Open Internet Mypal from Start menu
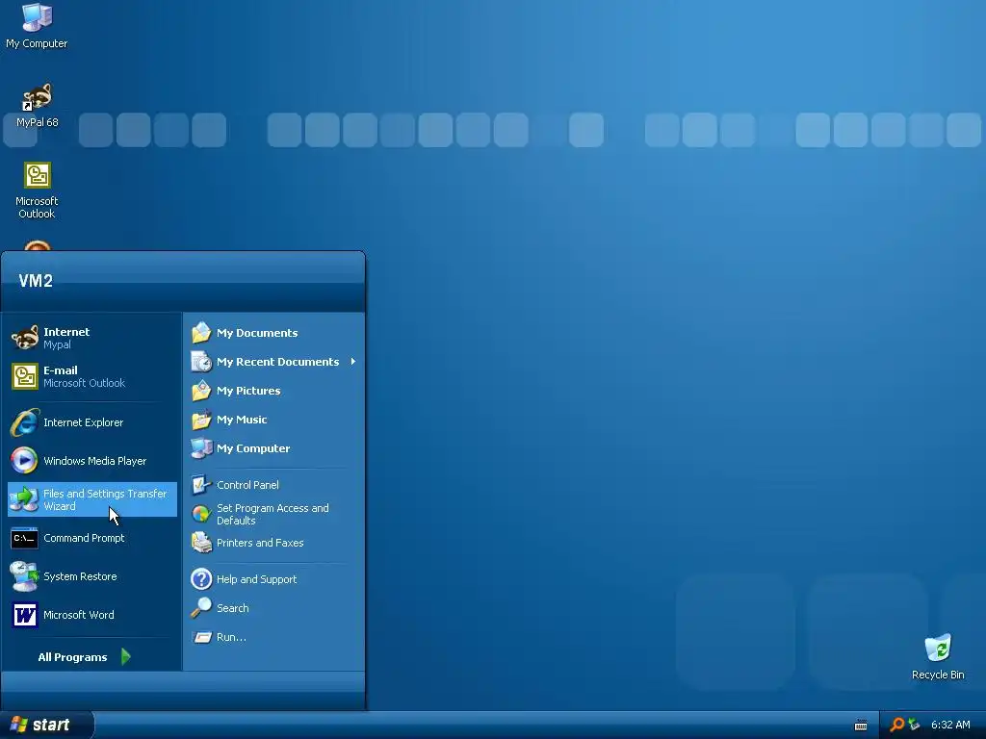Image resolution: width=986 pixels, height=739 pixels. 91,338
